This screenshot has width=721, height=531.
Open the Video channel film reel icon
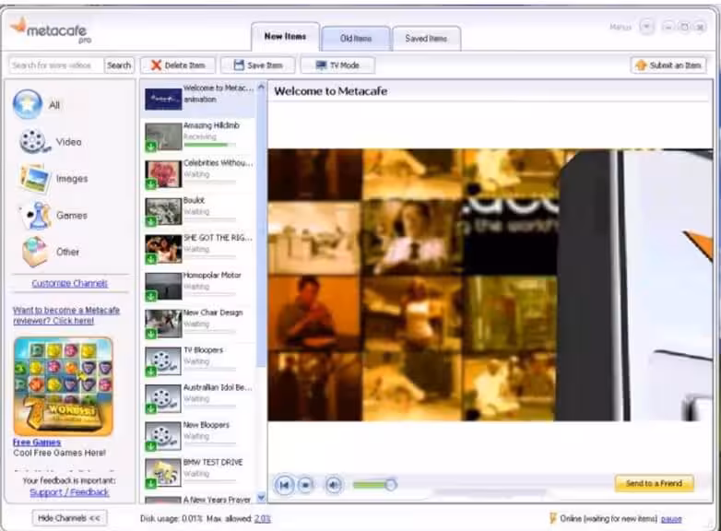click(34, 141)
